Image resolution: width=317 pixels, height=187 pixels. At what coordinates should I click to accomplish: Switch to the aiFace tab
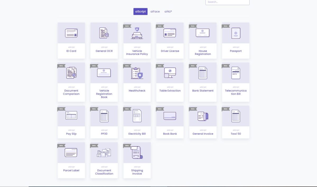(x=155, y=11)
